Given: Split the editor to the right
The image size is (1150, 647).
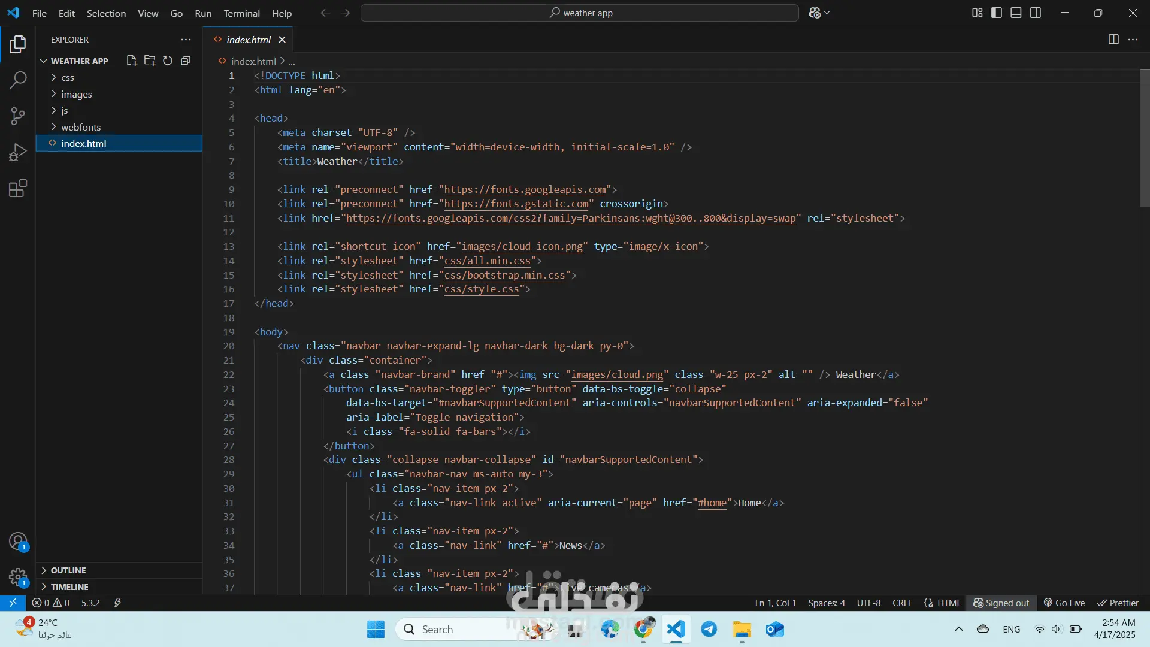Looking at the screenshot, I should coord(1113,40).
